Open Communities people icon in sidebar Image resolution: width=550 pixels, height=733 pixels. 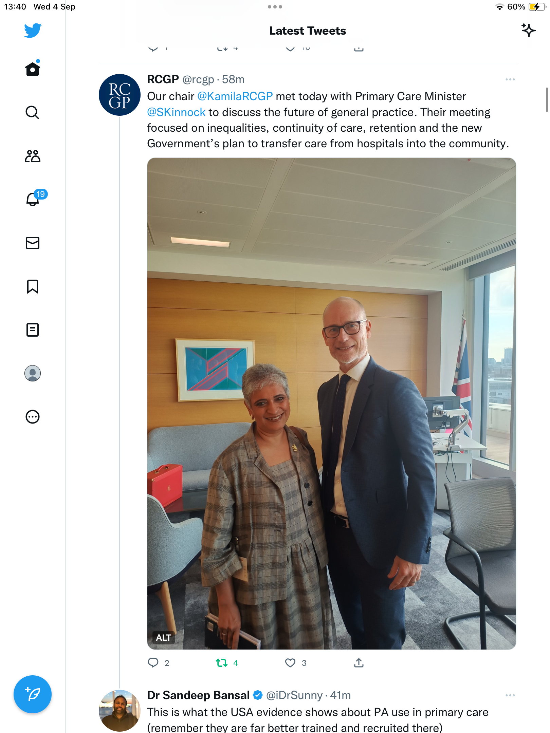(x=33, y=156)
